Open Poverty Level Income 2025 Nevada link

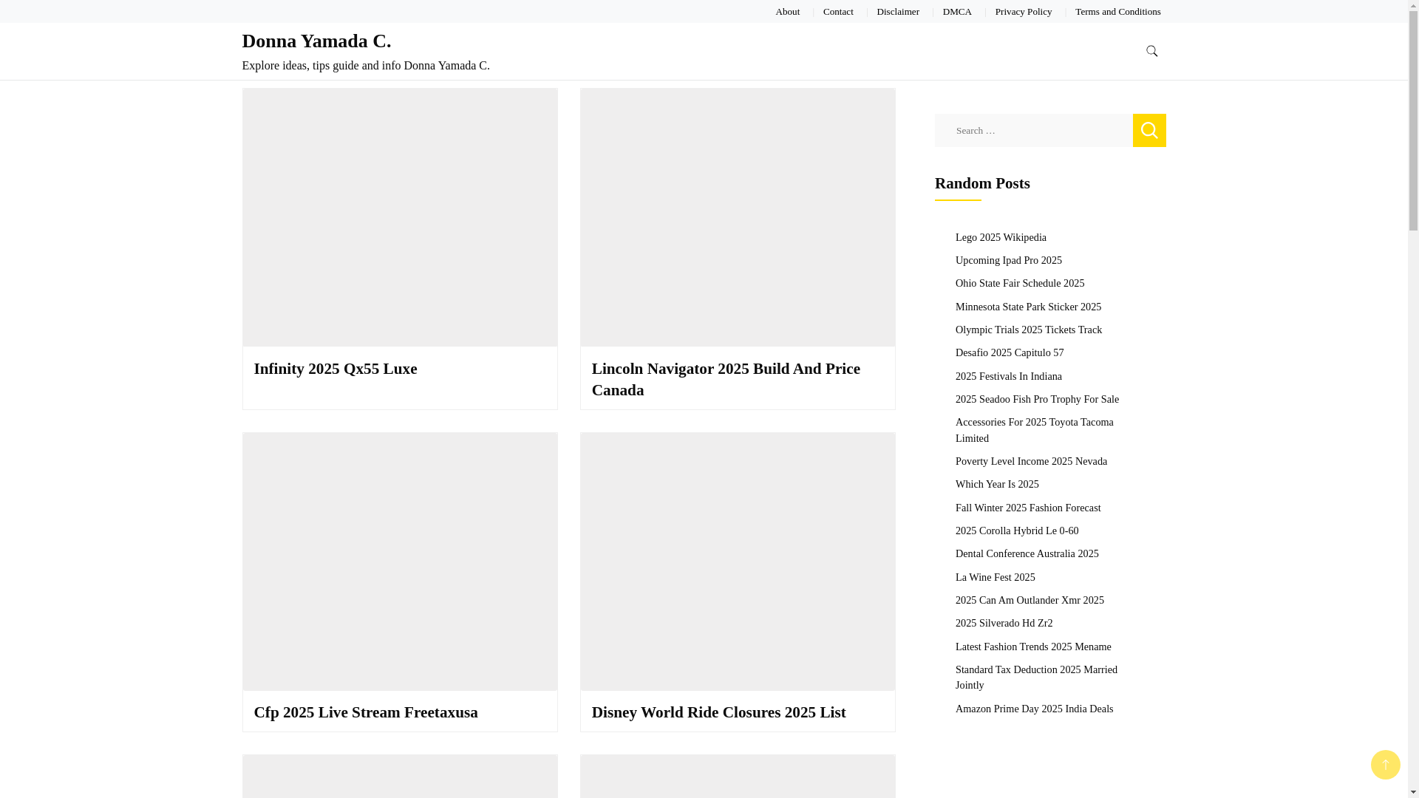point(1031,461)
